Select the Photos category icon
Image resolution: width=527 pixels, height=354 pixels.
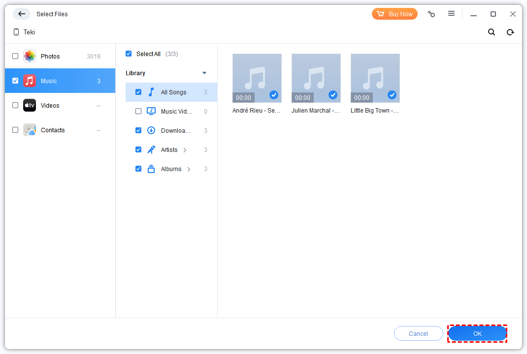pos(29,56)
